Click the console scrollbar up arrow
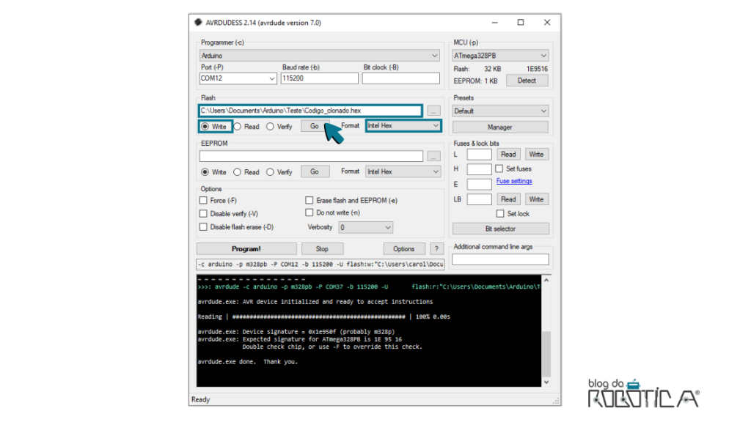This screenshot has height=422, width=751. [546, 281]
